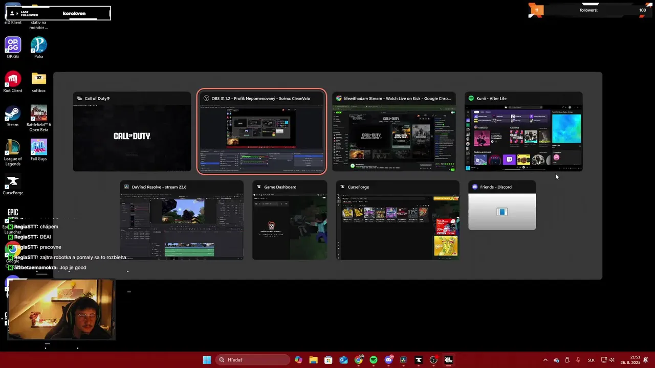Screen dimensions: 655x368
Task: Open Spotify from the taskbar
Action: [x=374, y=360]
